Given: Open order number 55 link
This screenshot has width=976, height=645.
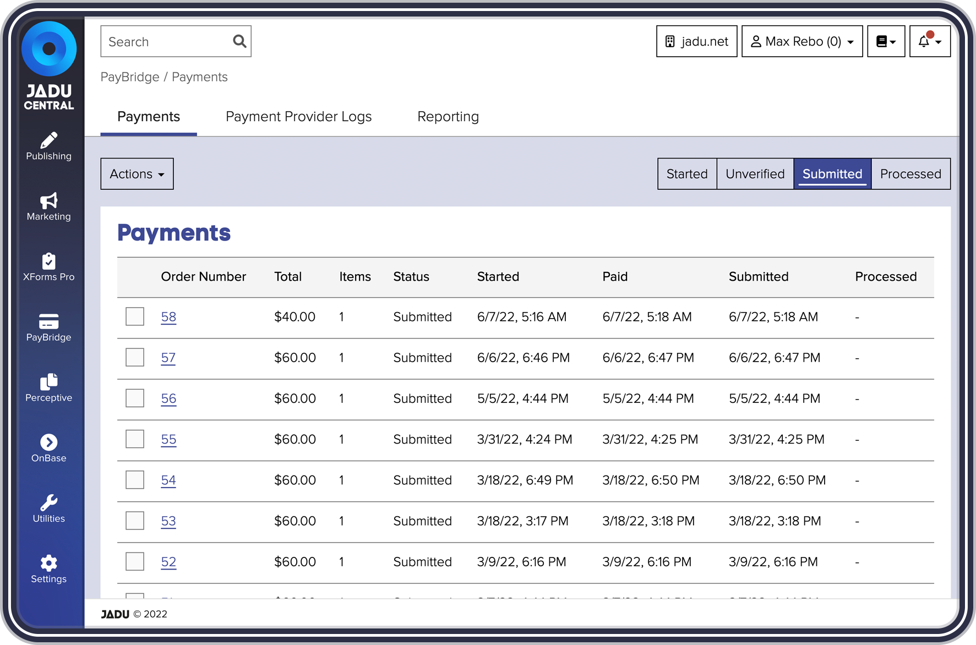Looking at the screenshot, I should click(168, 439).
